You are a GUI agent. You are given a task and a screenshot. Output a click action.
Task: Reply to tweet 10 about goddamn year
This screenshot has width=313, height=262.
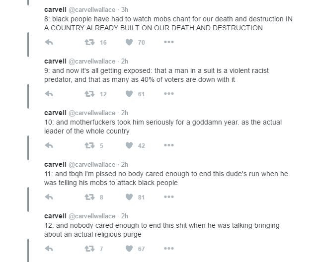pyautogui.click(x=49, y=145)
